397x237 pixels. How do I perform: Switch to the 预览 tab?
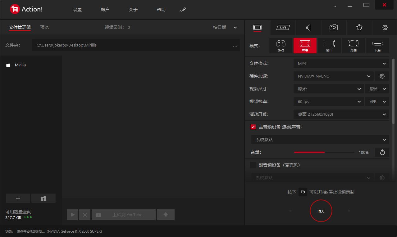coord(44,27)
